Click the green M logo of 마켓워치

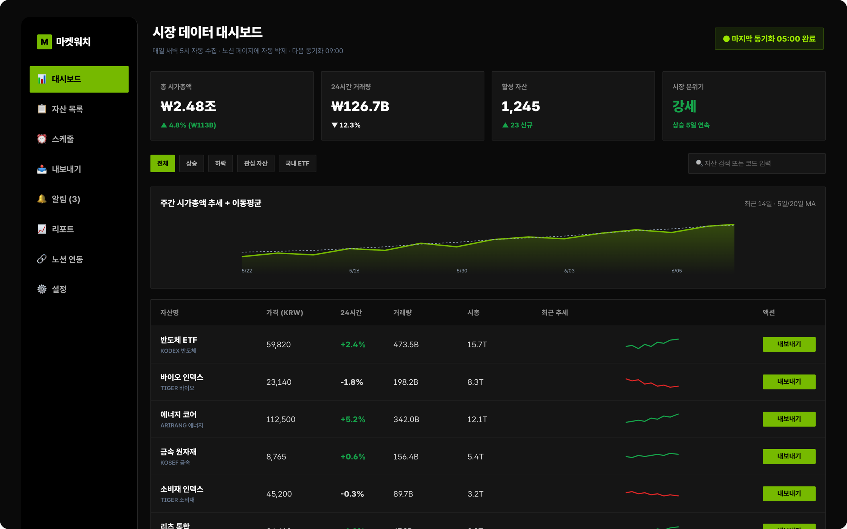[44, 42]
